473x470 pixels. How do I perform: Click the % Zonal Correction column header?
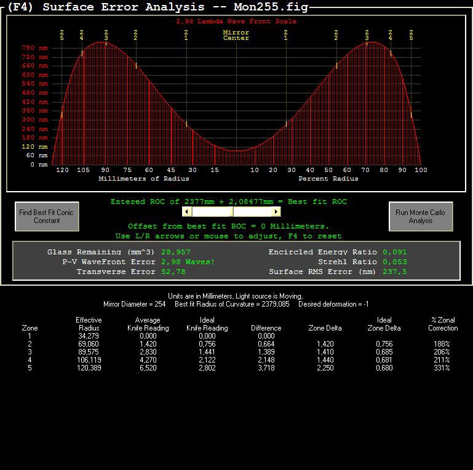[x=443, y=324]
